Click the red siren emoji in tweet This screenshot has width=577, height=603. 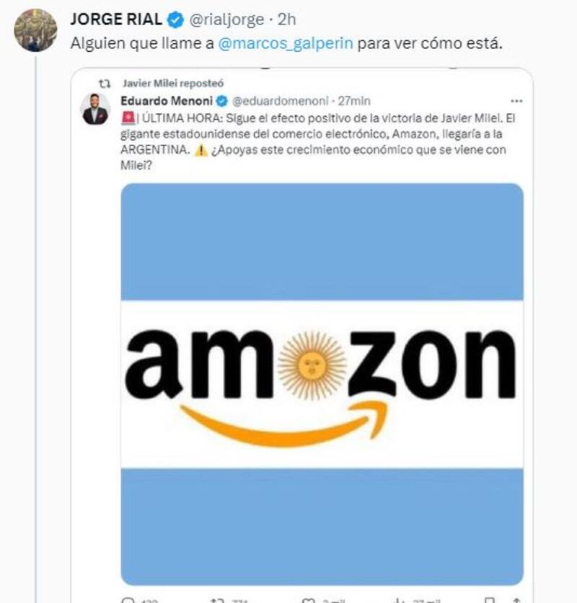pyautogui.click(x=128, y=117)
